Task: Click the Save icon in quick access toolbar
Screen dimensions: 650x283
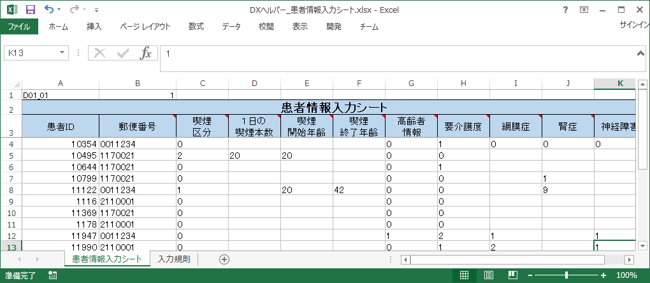Action: [30, 10]
